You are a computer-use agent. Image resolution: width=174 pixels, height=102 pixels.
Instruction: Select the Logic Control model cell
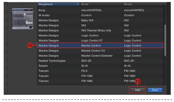click(x=90, y=35)
